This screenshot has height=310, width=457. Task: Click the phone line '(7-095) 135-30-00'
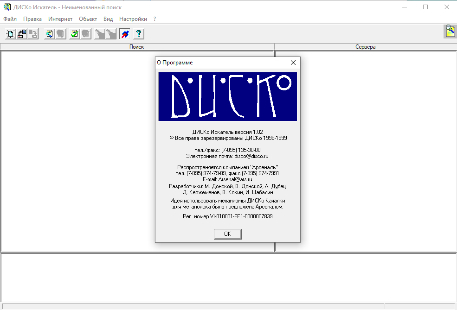[x=228, y=150]
